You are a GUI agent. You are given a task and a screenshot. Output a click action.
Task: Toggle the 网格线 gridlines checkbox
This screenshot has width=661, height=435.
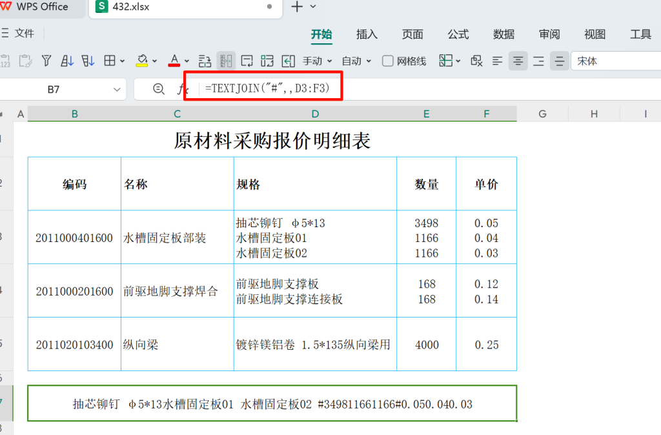[x=388, y=61]
